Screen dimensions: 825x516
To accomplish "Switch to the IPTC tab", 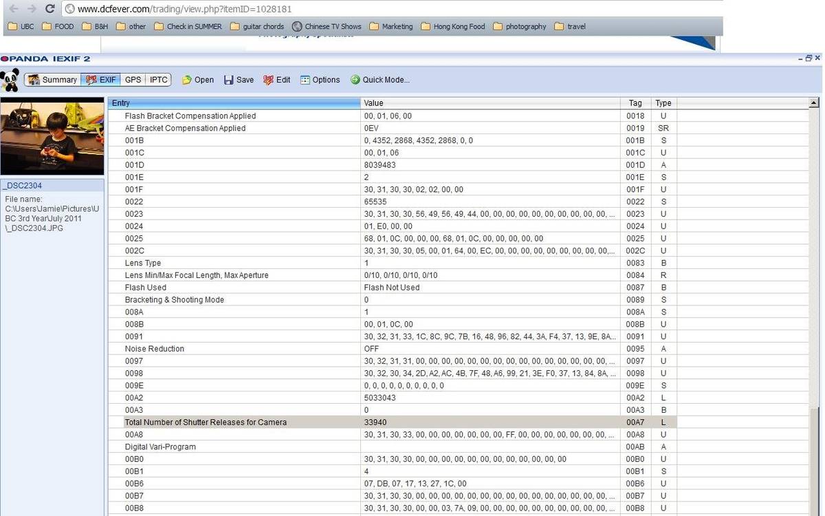I will [x=159, y=80].
